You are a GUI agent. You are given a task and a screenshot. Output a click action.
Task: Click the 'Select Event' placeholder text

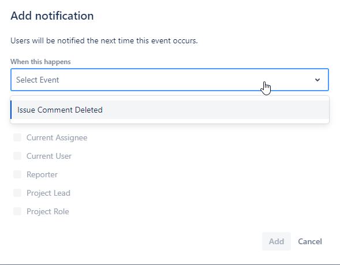pos(38,80)
